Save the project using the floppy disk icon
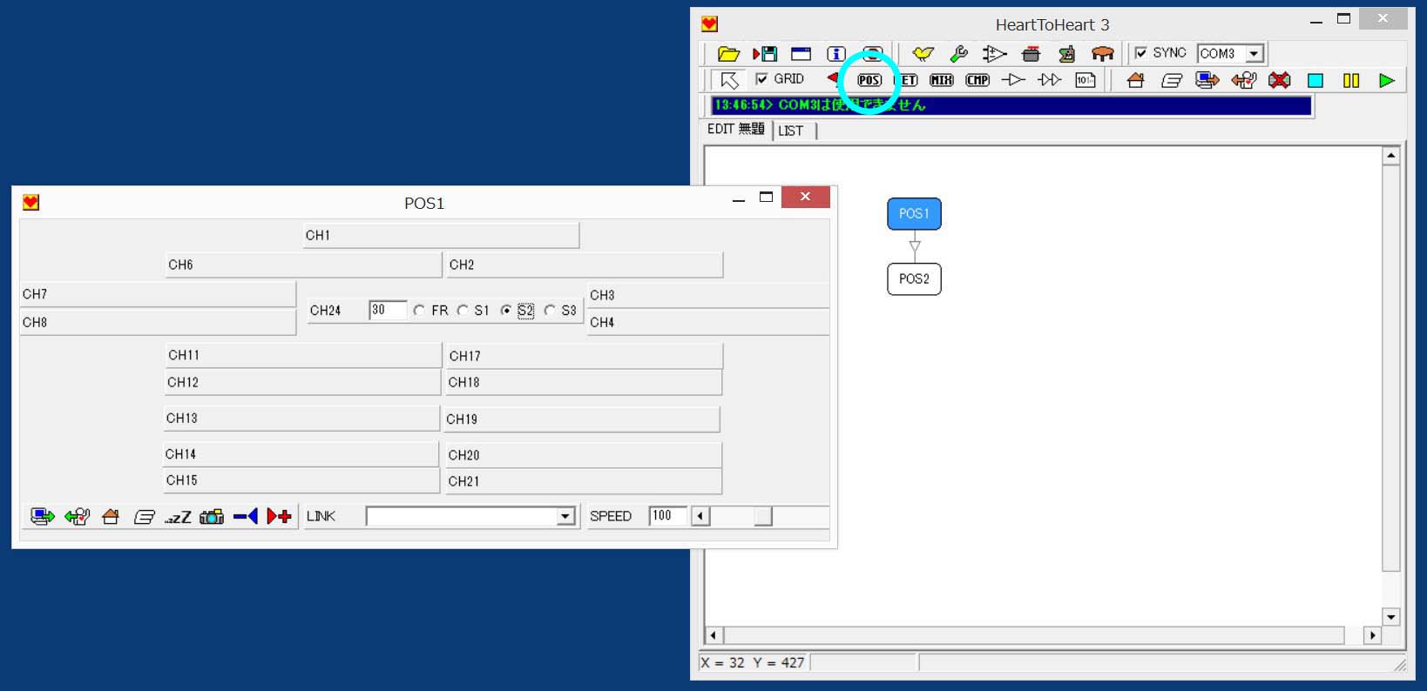Image resolution: width=1427 pixels, height=691 pixels. [765, 54]
